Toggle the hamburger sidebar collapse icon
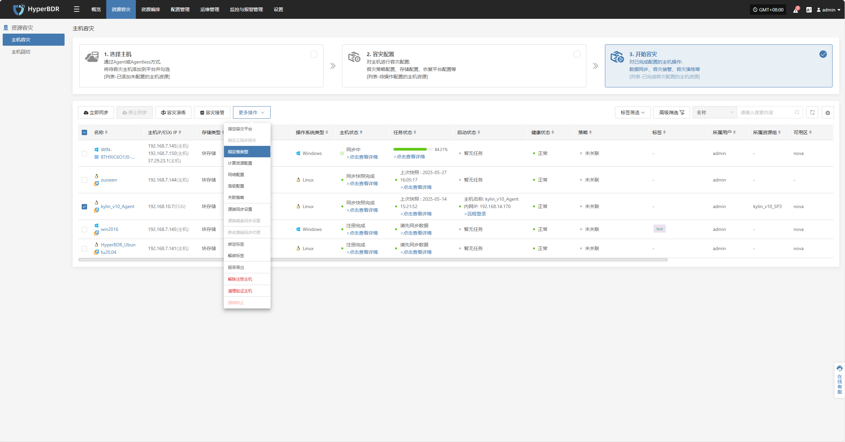 coord(77,9)
